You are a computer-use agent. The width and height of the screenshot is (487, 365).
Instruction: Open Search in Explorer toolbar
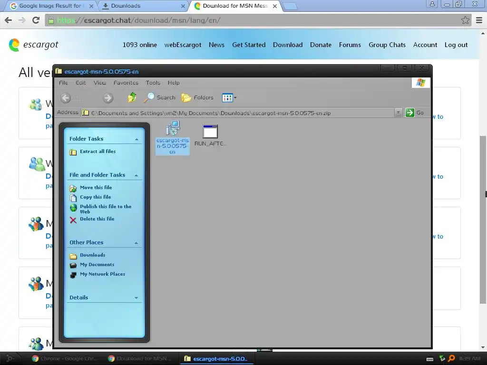(x=160, y=97)
